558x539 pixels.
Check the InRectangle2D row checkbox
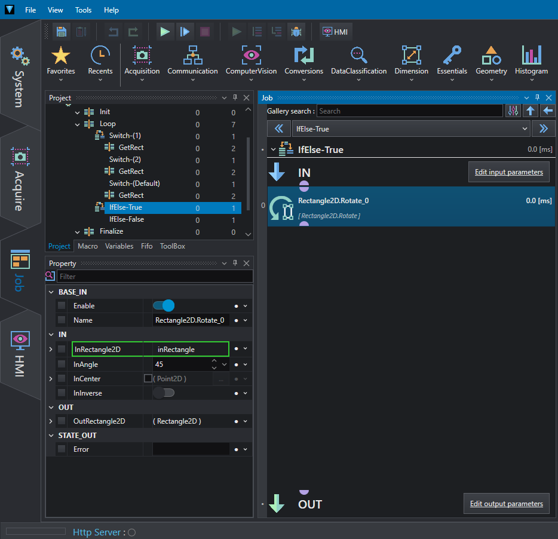[62, 349]
